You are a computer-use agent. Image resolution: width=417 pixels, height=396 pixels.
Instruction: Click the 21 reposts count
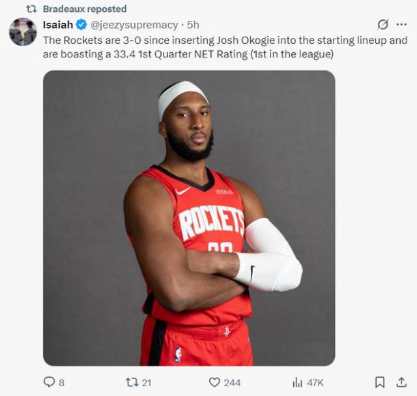pyautogui.click(x=148, y=382)
